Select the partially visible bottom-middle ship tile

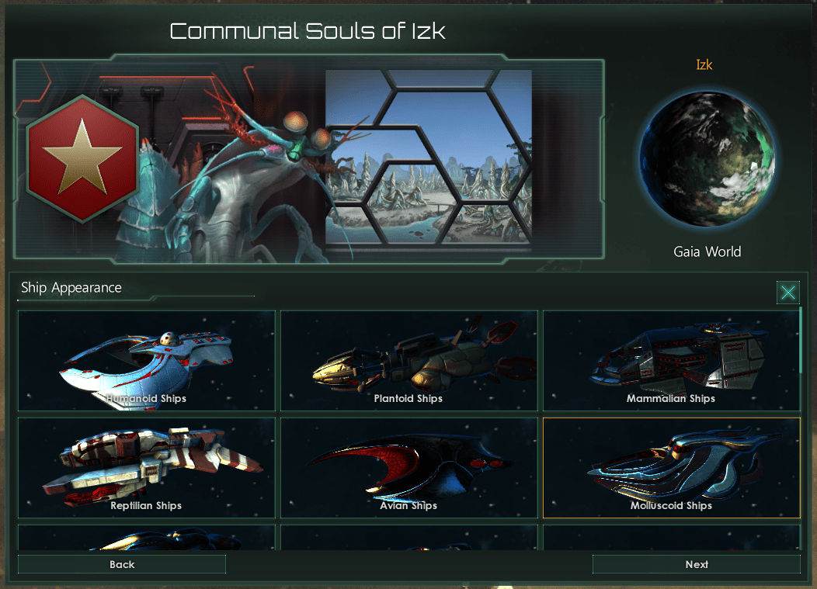pyautogui.click(x=409, y=538)
